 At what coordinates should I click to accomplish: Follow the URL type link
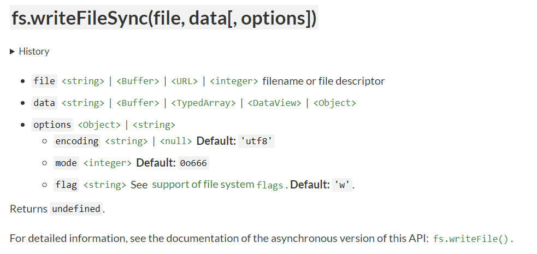point(185,81)
